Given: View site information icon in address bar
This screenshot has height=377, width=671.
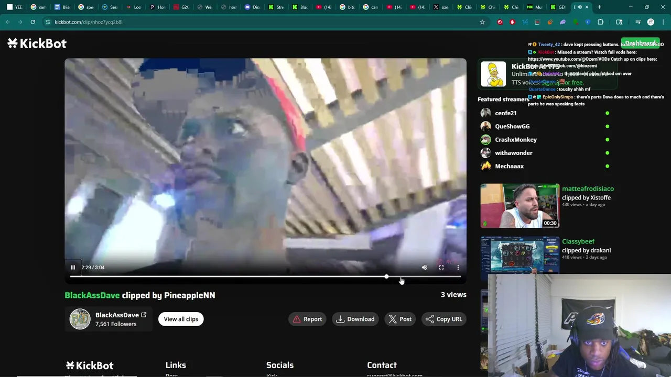Looking at the screenshot, I should click(48, 22).
